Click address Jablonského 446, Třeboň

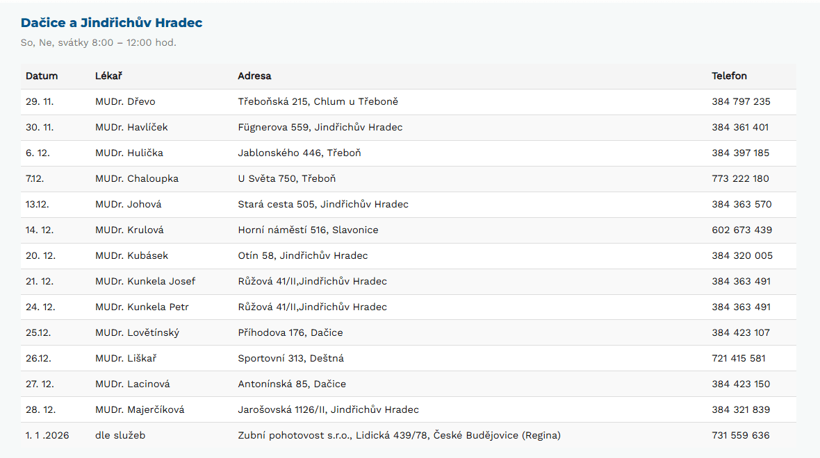(x=300, y=153)
